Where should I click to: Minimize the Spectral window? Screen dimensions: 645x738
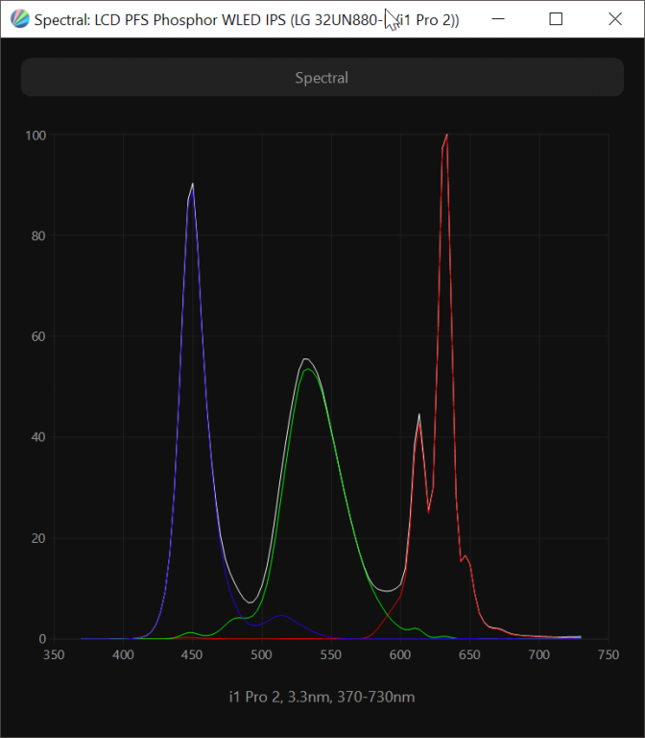pos(499,19)
